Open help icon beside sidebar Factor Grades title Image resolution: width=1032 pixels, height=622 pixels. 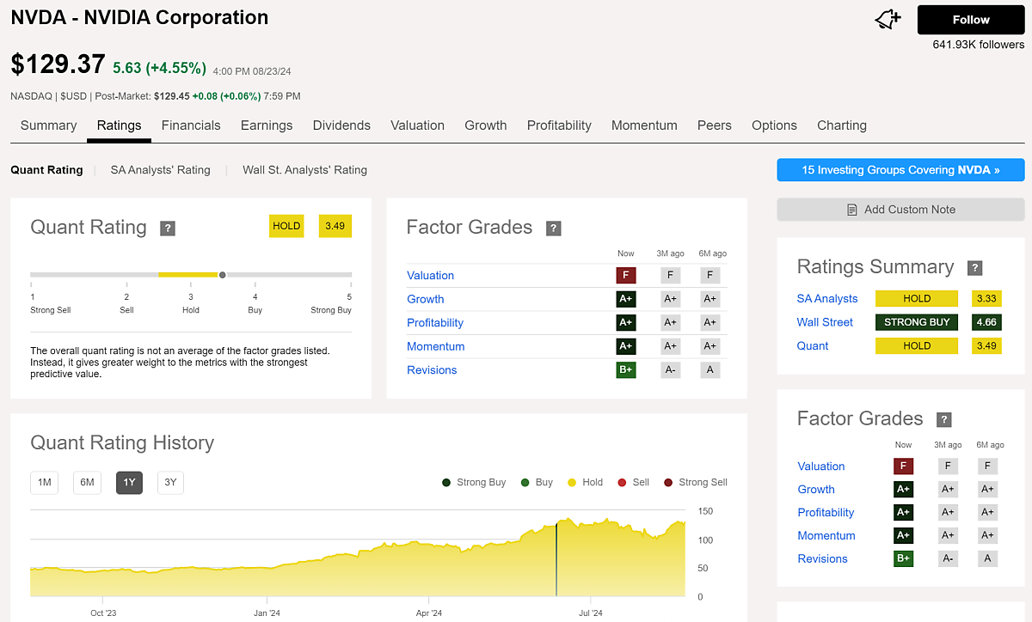point(944,420)
